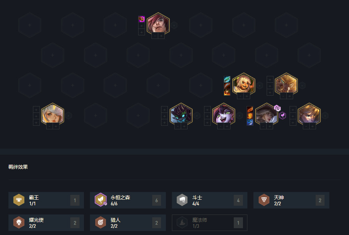Increase star level of the red-haired champion
Viewport: 349px width, 235px height.
[x=161, y=36]
